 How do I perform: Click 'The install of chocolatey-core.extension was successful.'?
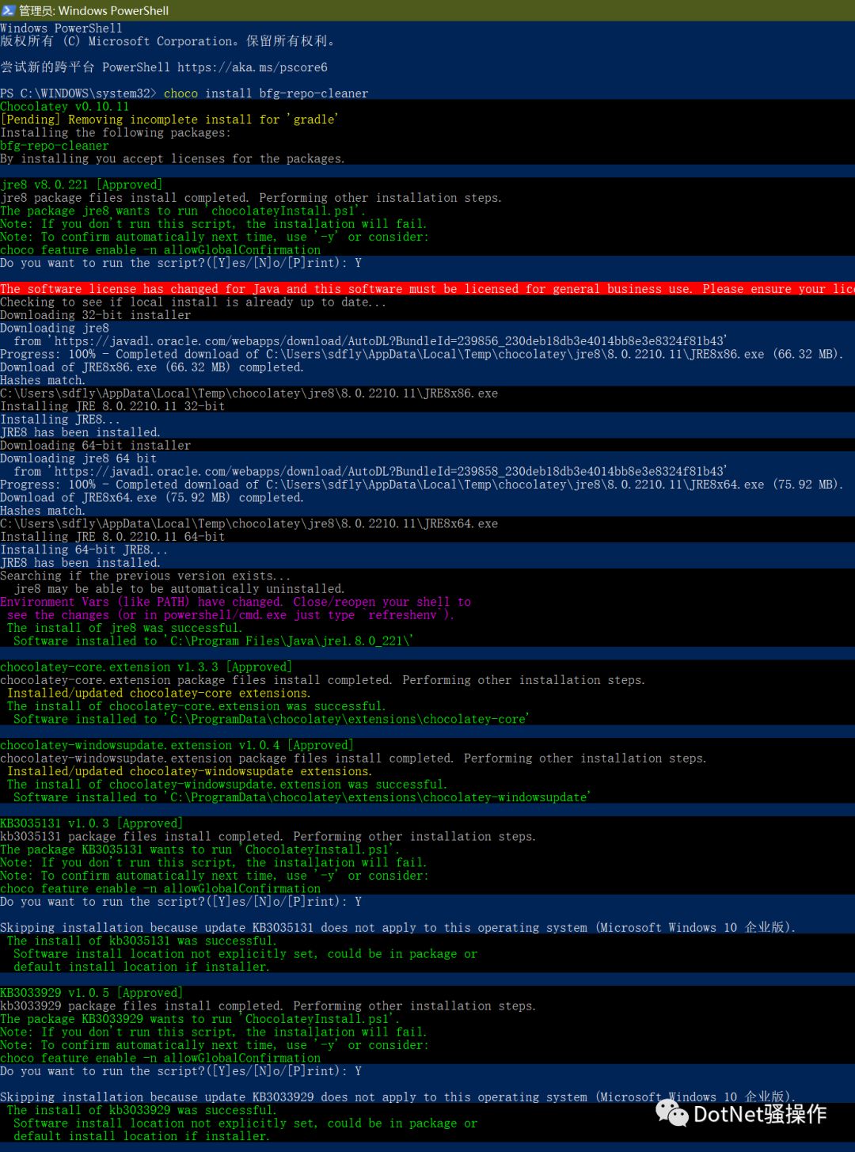[196, 706]
